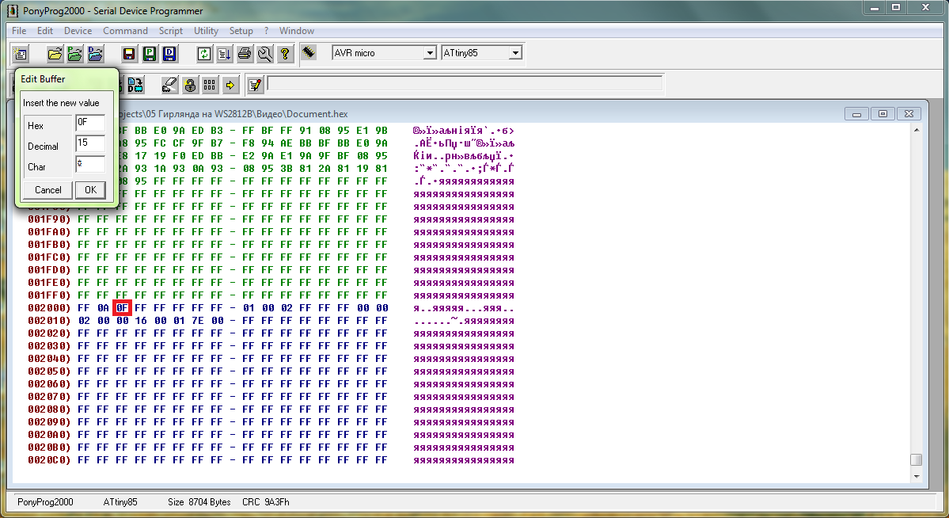Click the Write Data memory icon

(x=135, y=86)
